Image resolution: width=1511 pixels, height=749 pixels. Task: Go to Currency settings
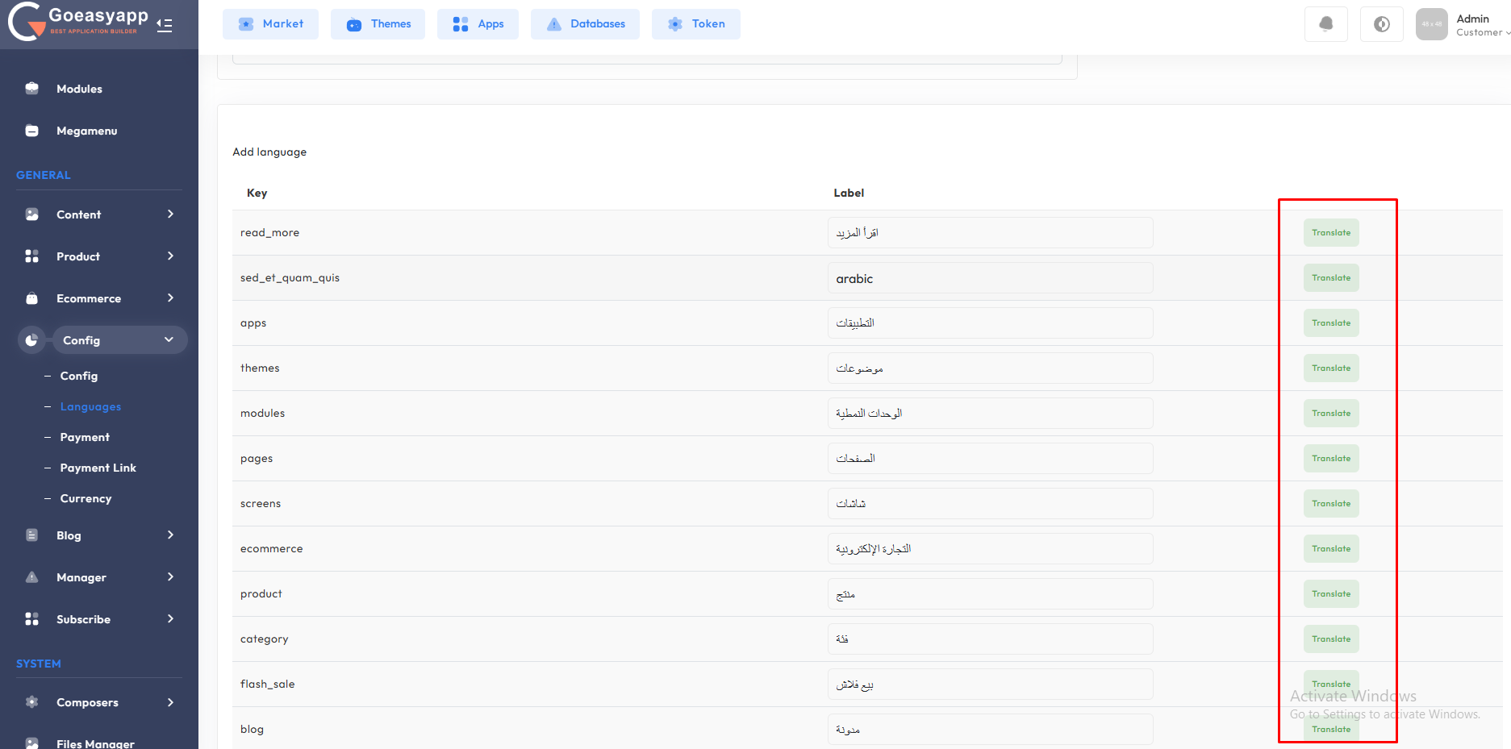[x=86, y=498]
